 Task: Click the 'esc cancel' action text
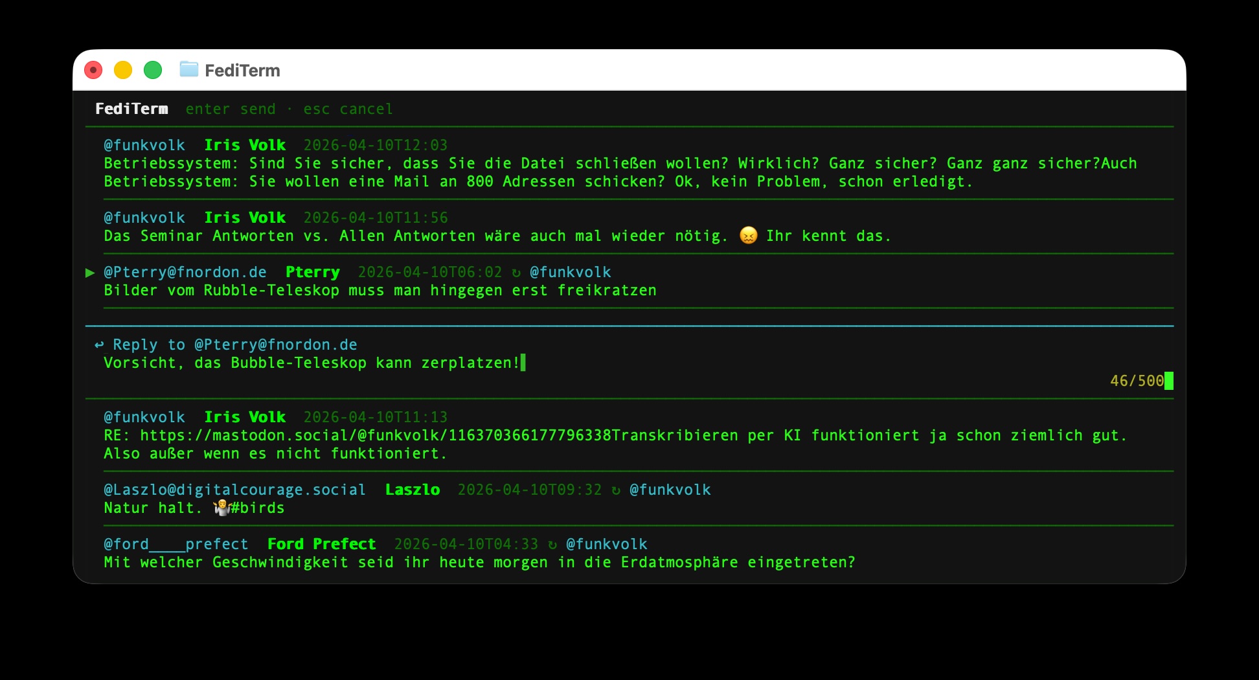click(x=348, y=109)
